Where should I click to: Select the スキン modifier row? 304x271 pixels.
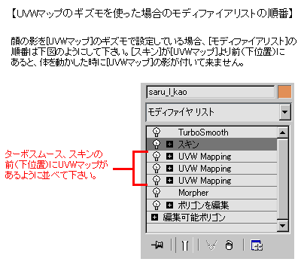[x=211, y=145]
